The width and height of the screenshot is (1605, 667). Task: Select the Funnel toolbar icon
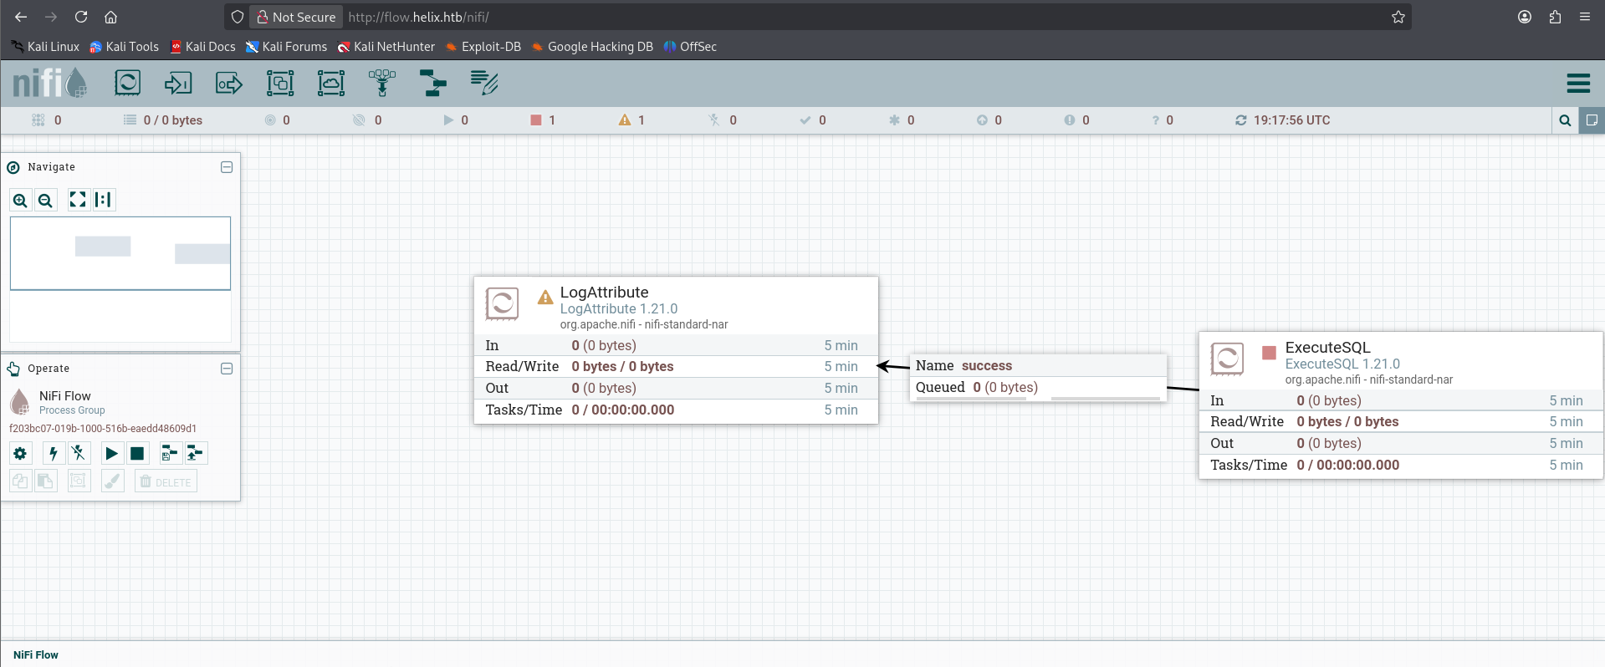click(382, 83)
